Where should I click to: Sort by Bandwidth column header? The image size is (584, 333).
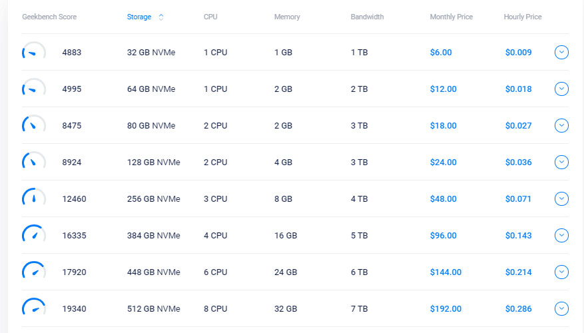coord(367,17)
